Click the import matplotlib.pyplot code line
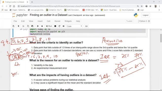The image size is (162, 91). click(x=47, y=32)
